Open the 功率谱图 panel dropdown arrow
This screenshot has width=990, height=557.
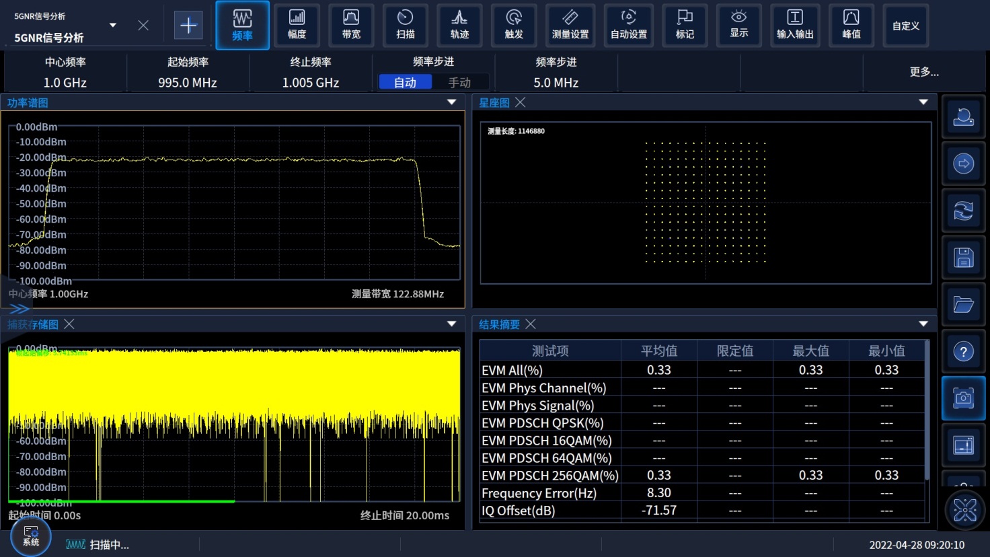(x=451, y=102)
